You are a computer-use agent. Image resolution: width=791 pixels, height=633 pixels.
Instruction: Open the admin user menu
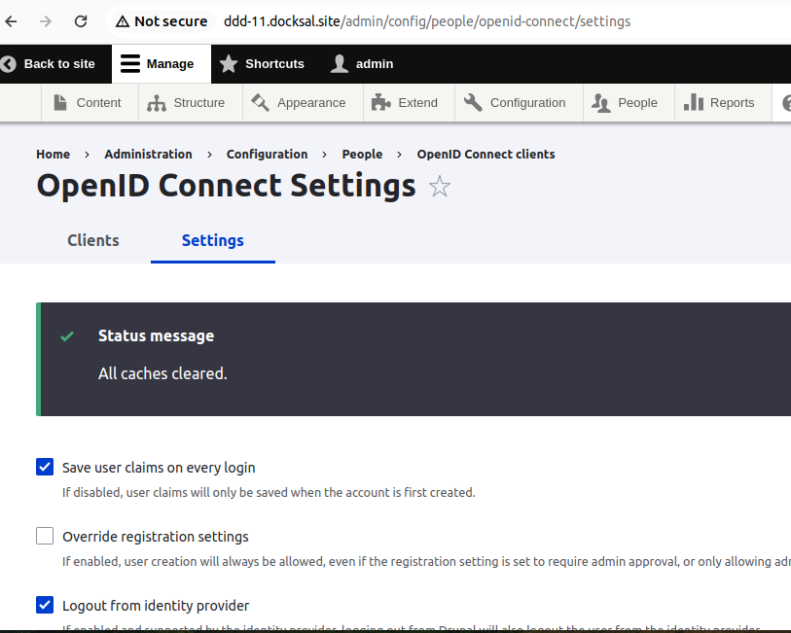(x=361, y=63)
